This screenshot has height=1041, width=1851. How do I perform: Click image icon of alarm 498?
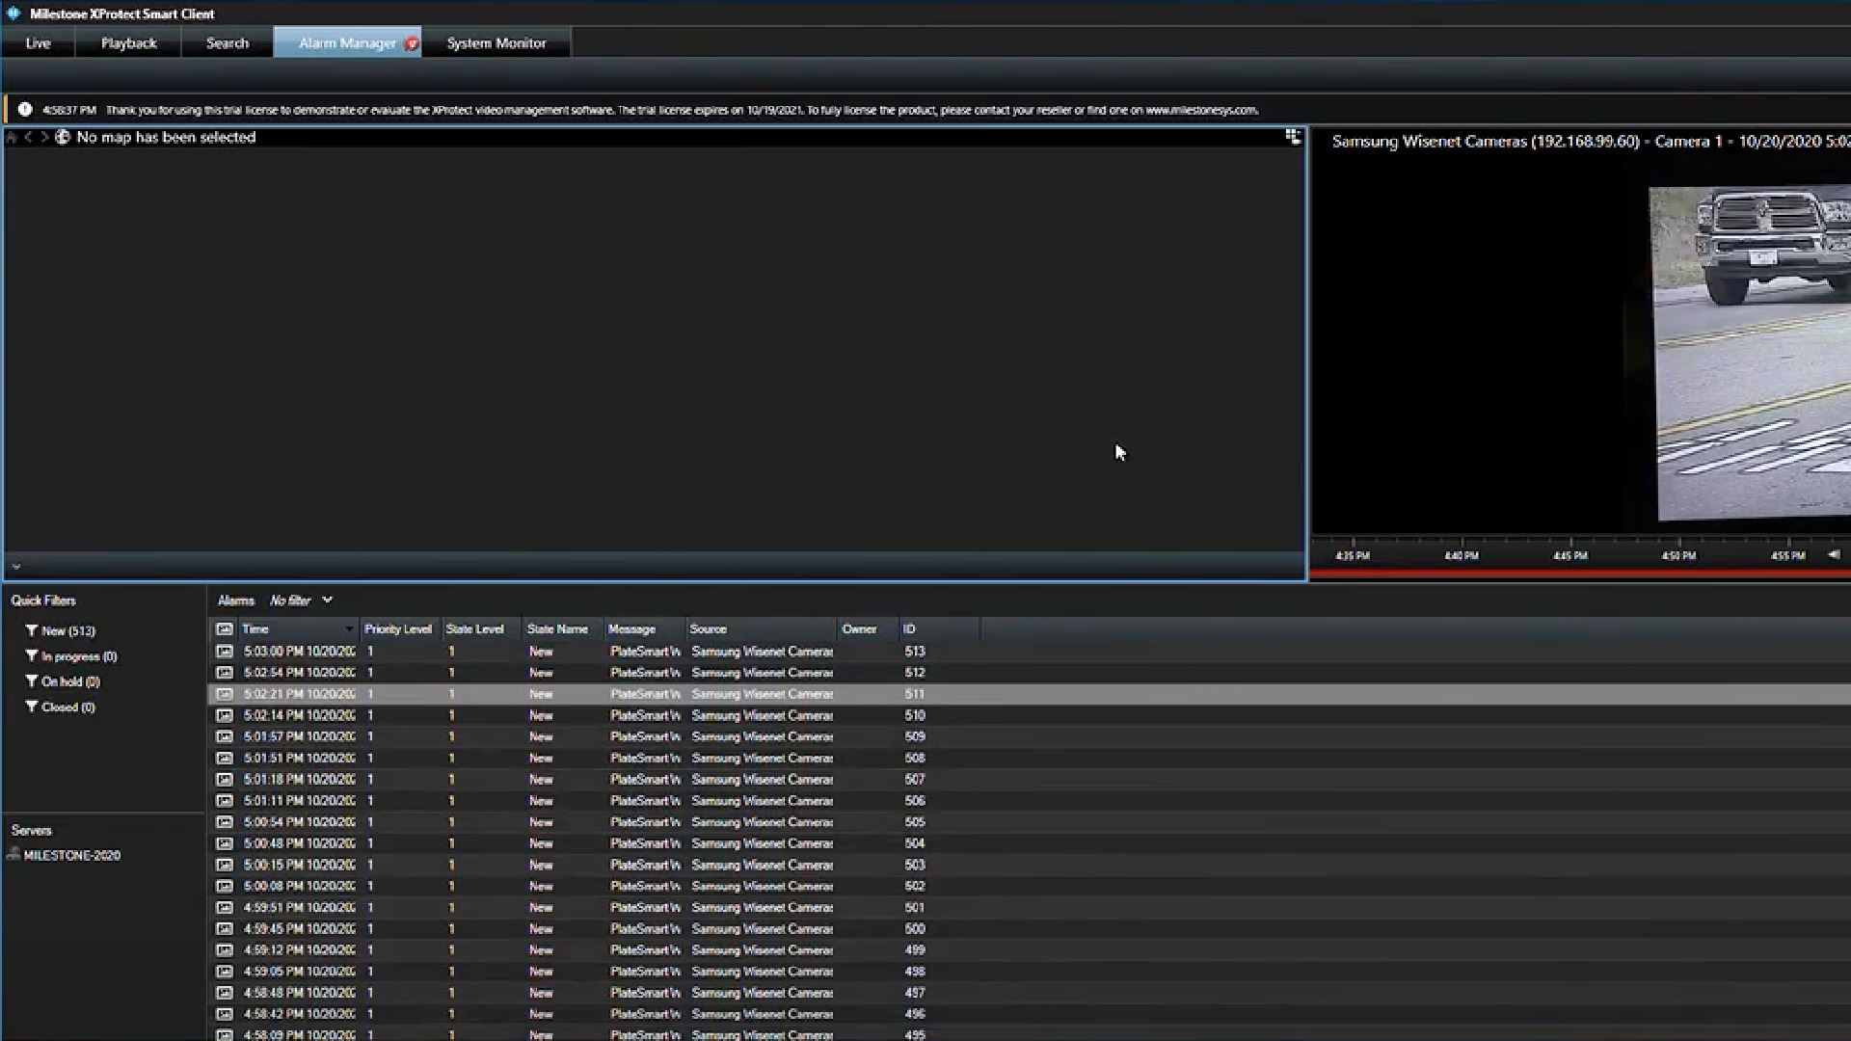[225, 972]
